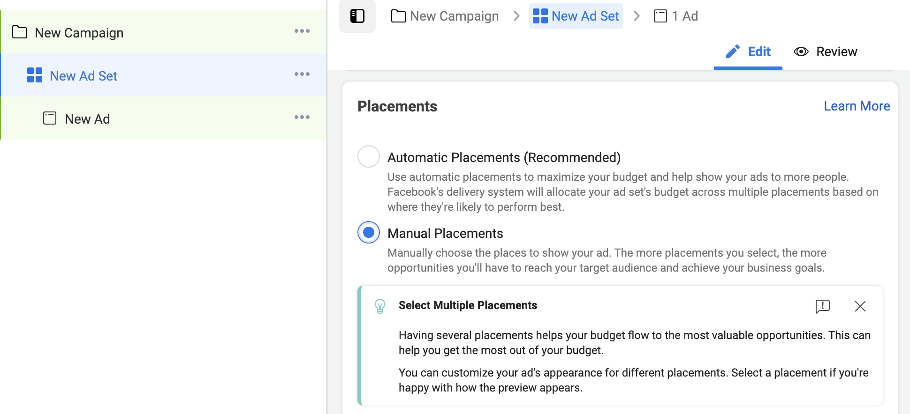This screenshot has width=910, height=414.
Task: Switch to the Edit tab
Action: pyautogui.click(x=748, y=52)
